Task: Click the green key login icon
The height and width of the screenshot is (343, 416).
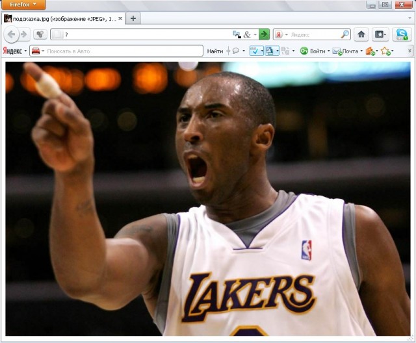Action: [x=304, y=51]
